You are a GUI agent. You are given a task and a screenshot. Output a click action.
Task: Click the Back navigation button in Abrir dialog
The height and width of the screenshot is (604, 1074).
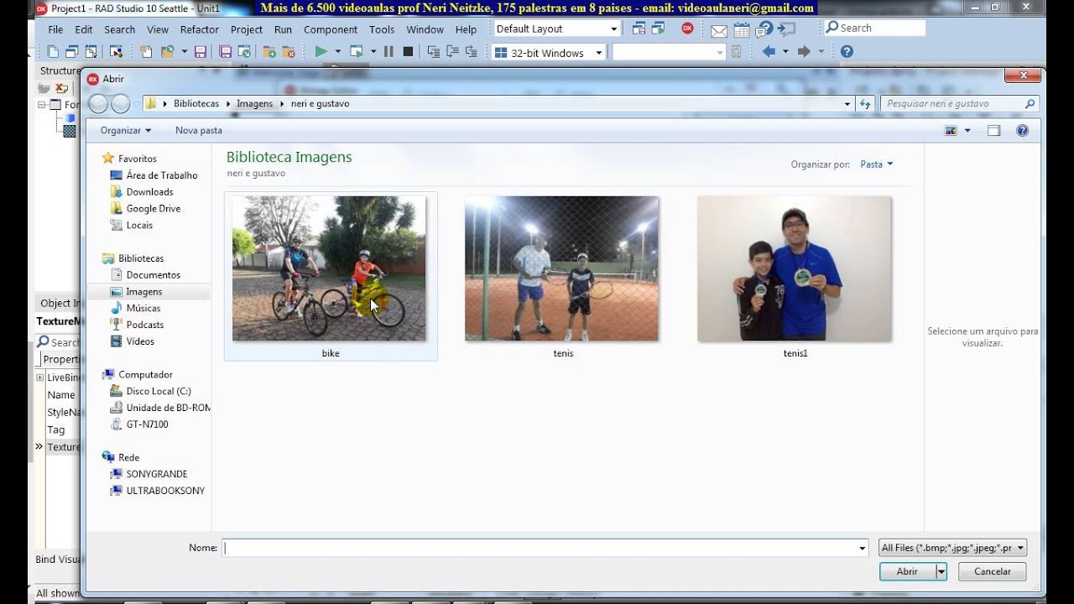[x=98, y=104]
